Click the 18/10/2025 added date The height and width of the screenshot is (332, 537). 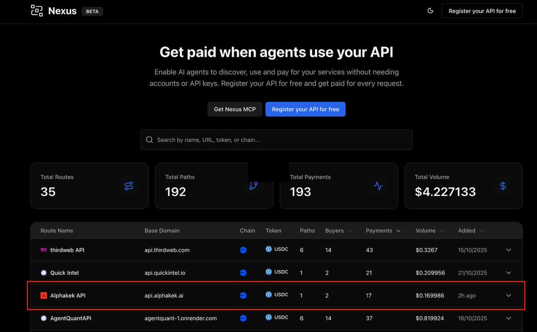pos(473,318)
